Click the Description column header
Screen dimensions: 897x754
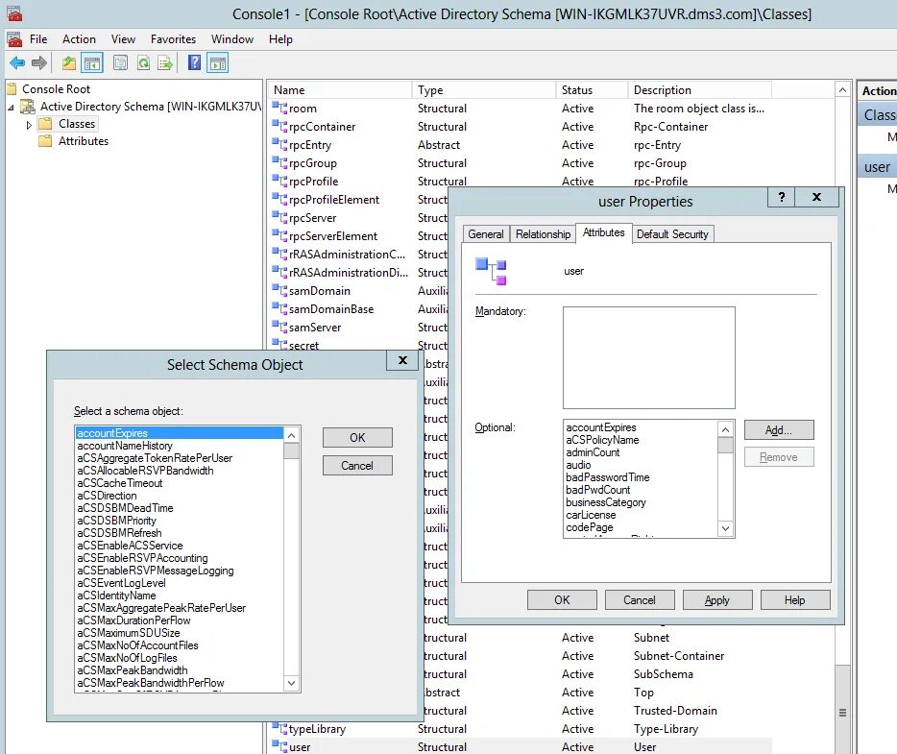(x=700, y=90)
